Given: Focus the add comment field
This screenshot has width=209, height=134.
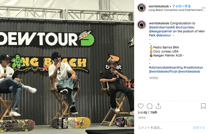Looking at the screenshot, I should [164, 127].
